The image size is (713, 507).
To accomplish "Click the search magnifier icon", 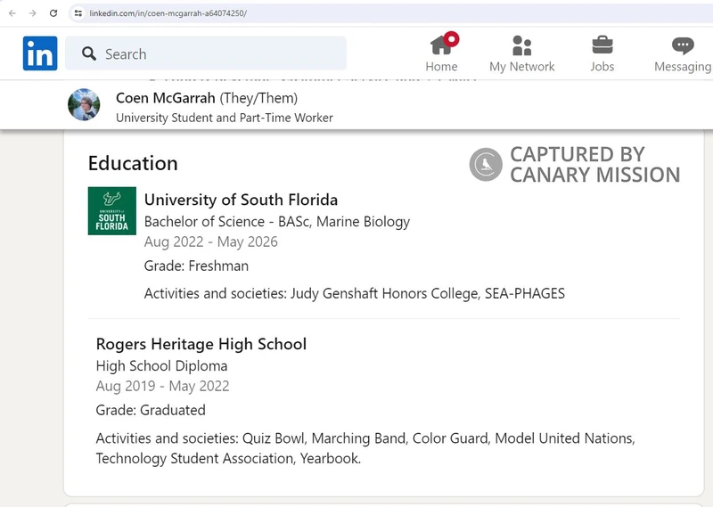I will (89, 53).
